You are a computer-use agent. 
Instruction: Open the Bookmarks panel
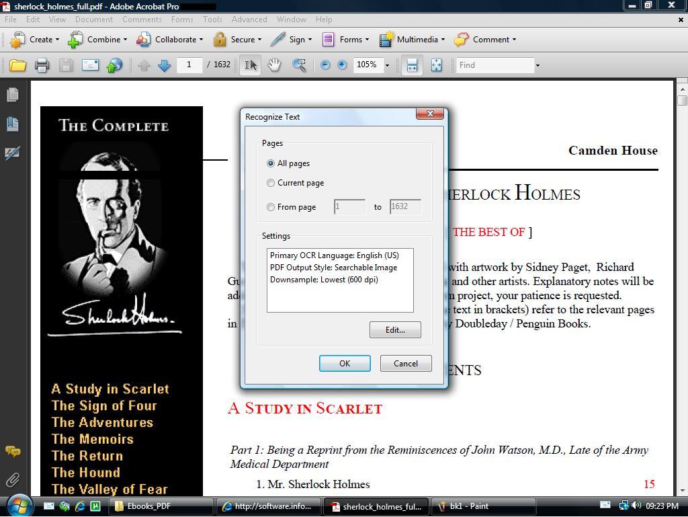click(x=12, y=124)
